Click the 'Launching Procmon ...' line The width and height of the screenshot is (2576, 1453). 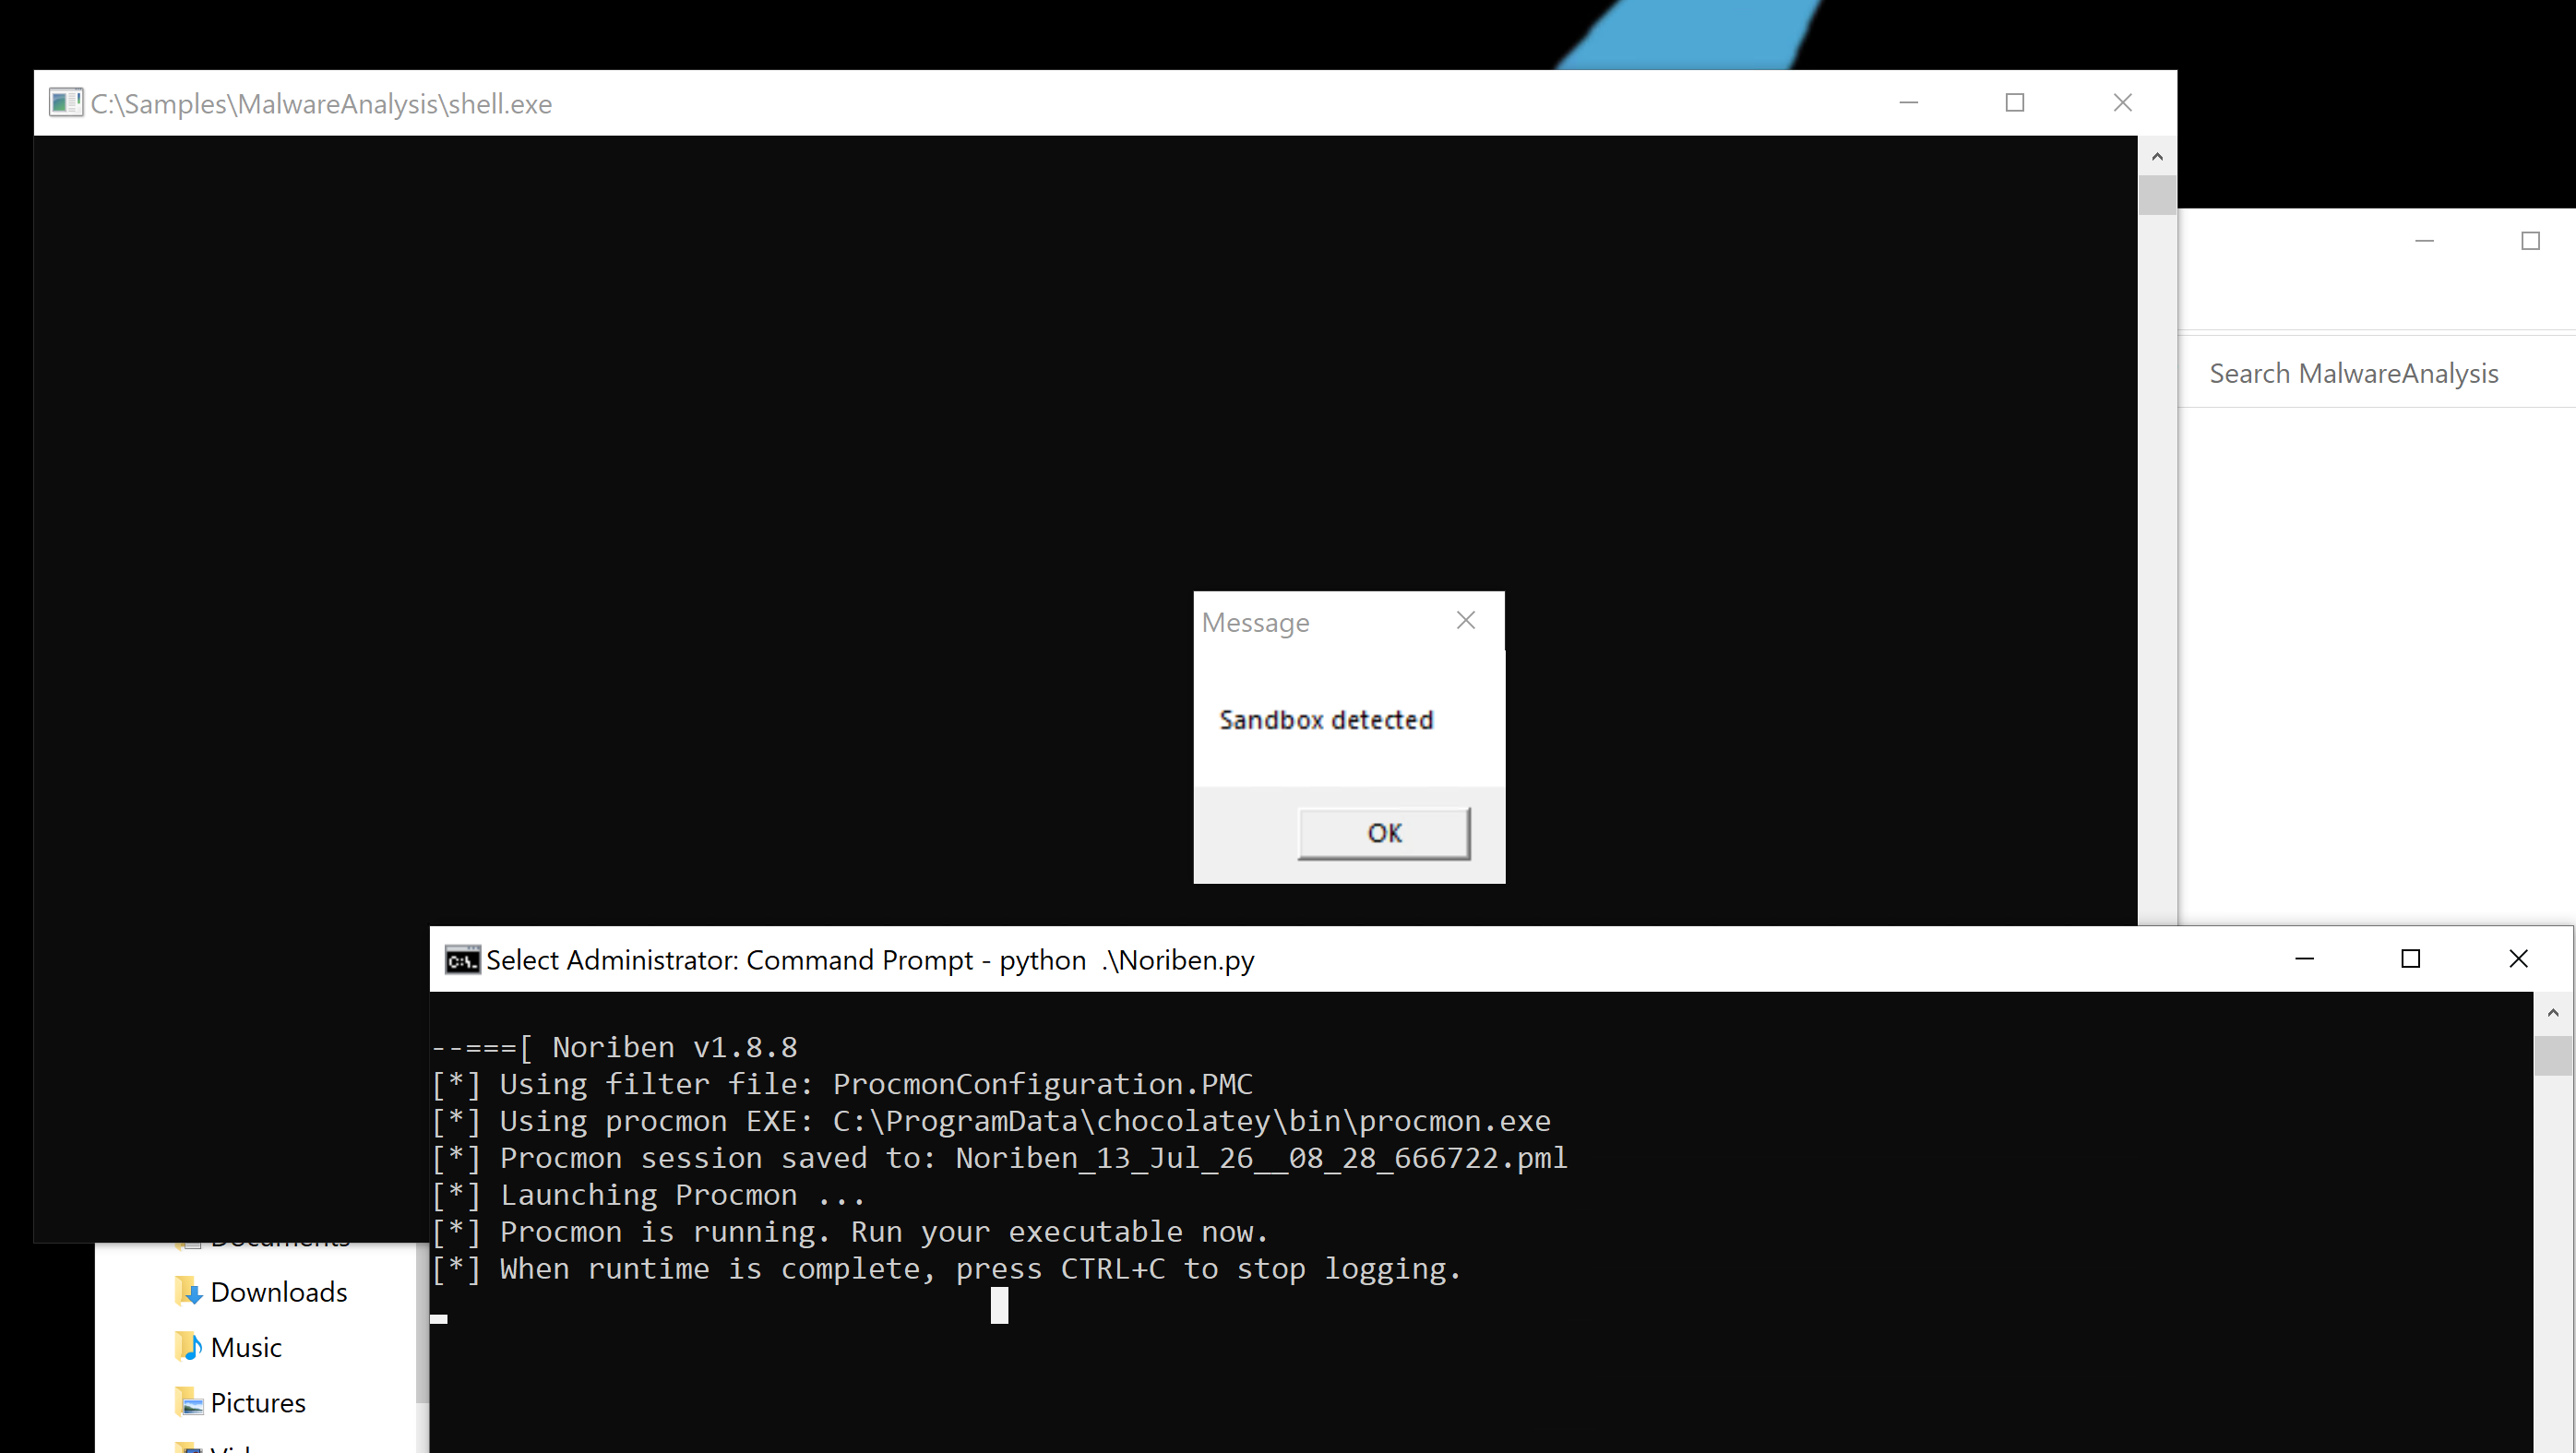pos(648,1196)
